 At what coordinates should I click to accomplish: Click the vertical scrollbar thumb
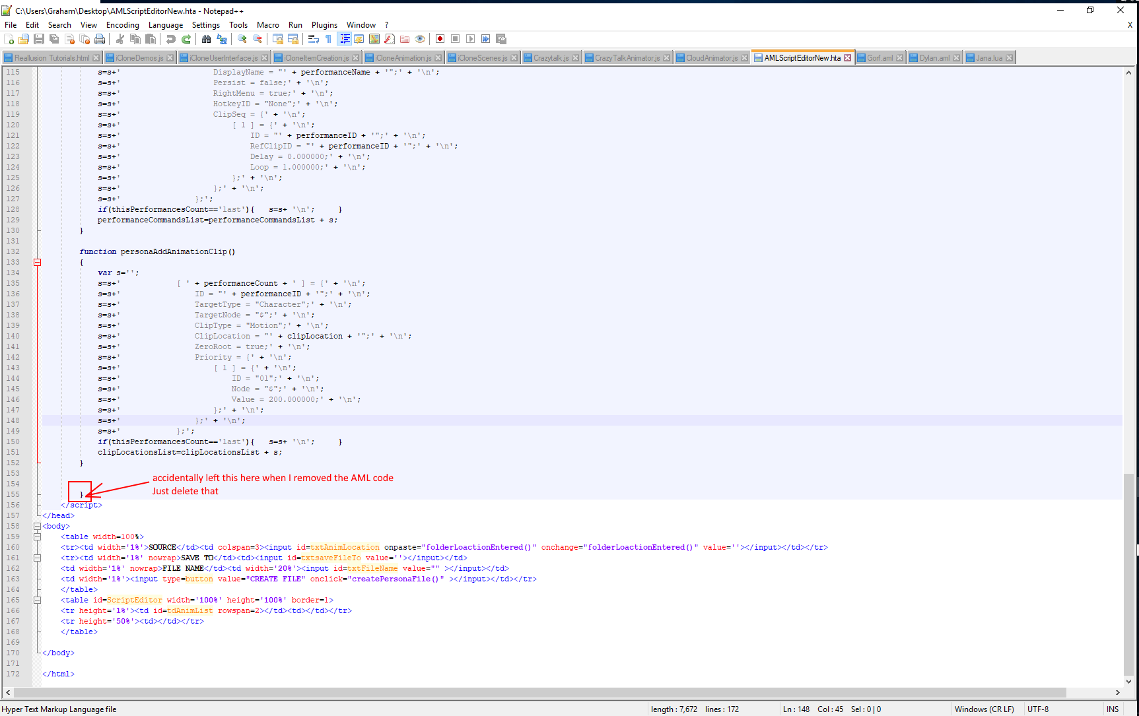point(1129,574)
